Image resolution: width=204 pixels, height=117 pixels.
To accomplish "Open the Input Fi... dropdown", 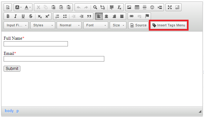I will coord(16,25).
